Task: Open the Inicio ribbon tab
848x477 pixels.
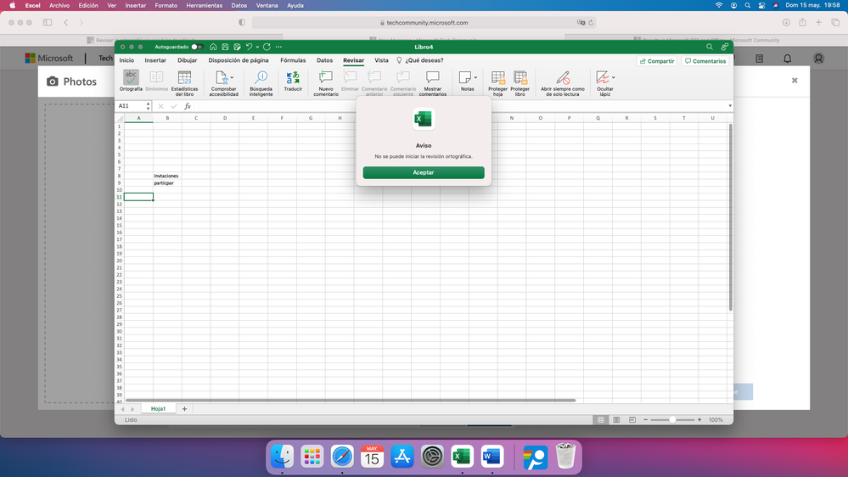Action: coord(126,60)
